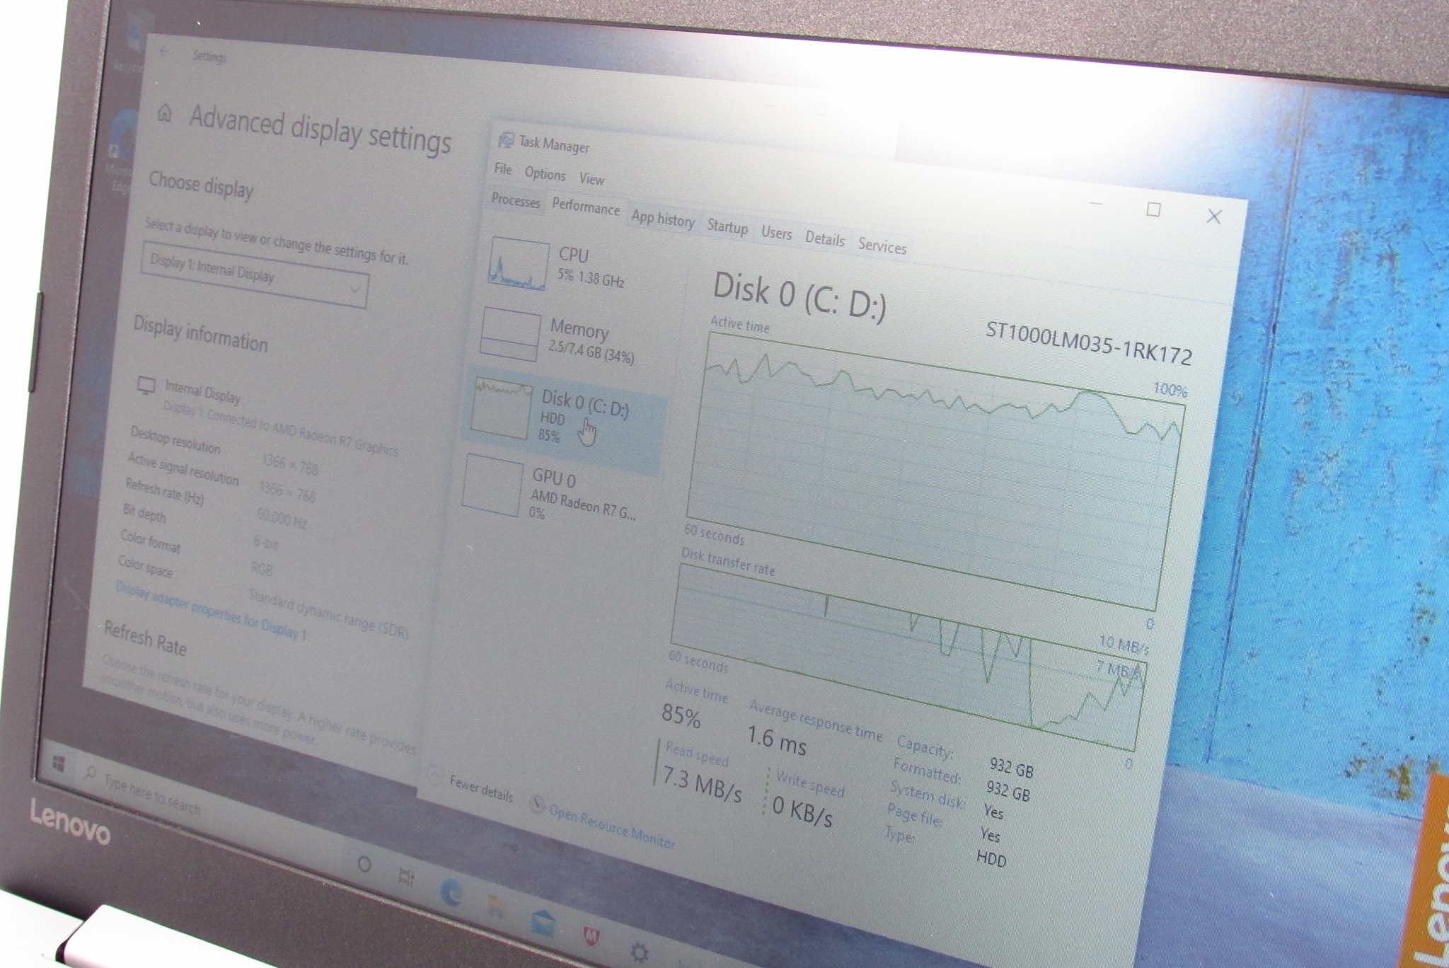Viewport: 1449px width, 968px height.
Task: Open Display adapter properties for Display 1
Action: [x=210, y=611]
